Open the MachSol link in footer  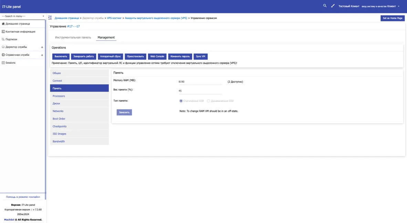tap(9, 220)
